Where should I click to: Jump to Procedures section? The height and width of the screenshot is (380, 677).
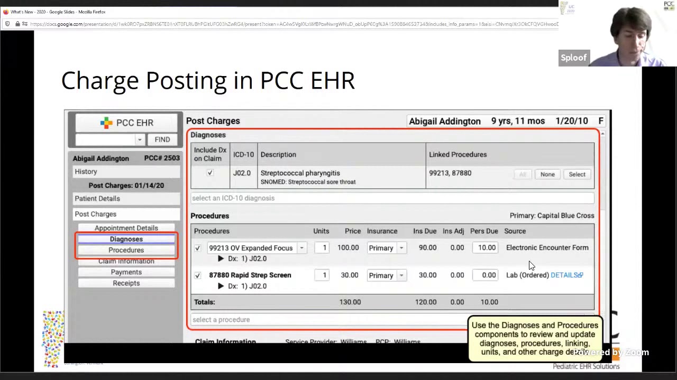[x=126, y=250]
